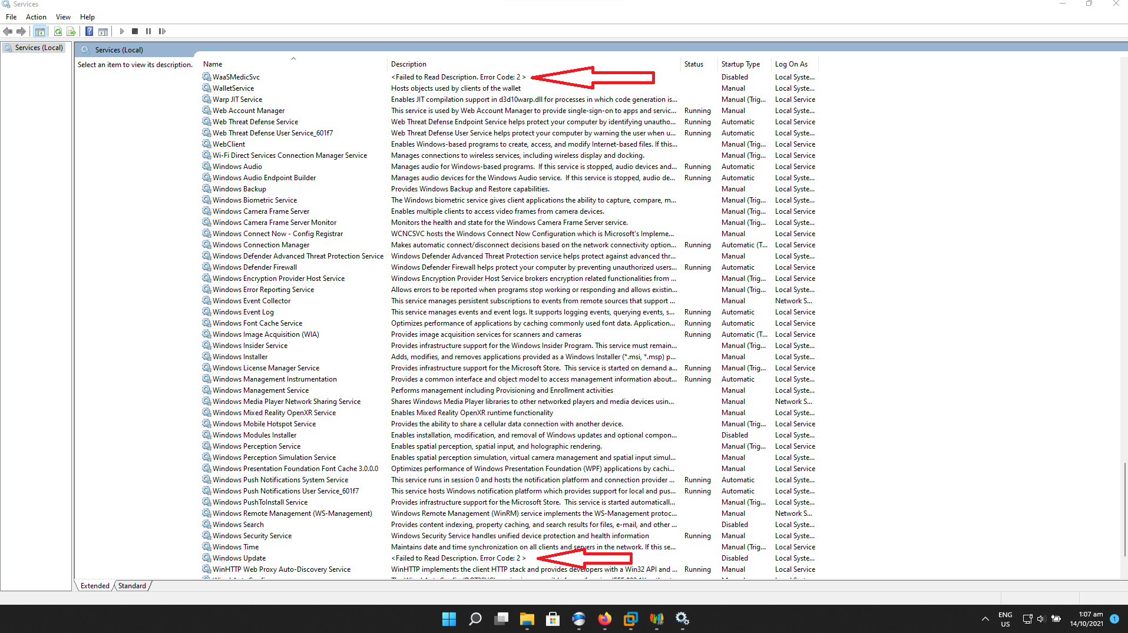Select the Windows Error Reporting Service entry

click(263, 290)
